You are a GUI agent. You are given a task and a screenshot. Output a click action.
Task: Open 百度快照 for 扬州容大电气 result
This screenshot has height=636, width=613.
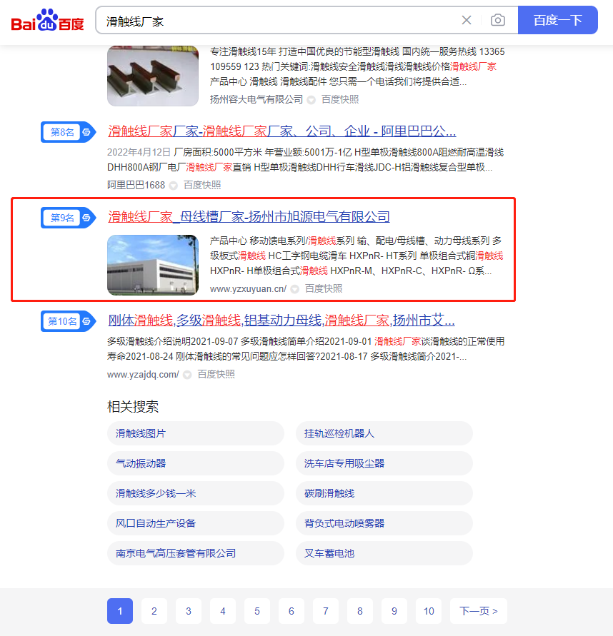point(340,99)
